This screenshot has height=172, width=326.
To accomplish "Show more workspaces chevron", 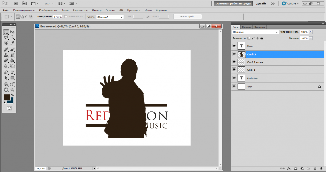I will [x=273, y=3].
